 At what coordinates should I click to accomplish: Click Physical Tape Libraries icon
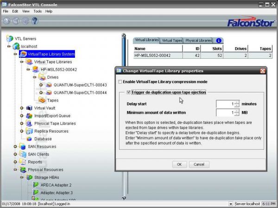pos(29,123)
